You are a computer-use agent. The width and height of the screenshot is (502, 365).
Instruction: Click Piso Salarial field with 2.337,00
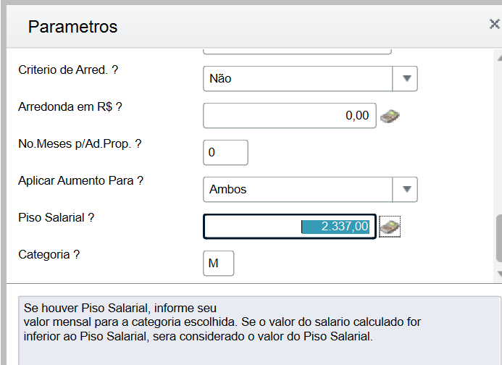[289, 227]
